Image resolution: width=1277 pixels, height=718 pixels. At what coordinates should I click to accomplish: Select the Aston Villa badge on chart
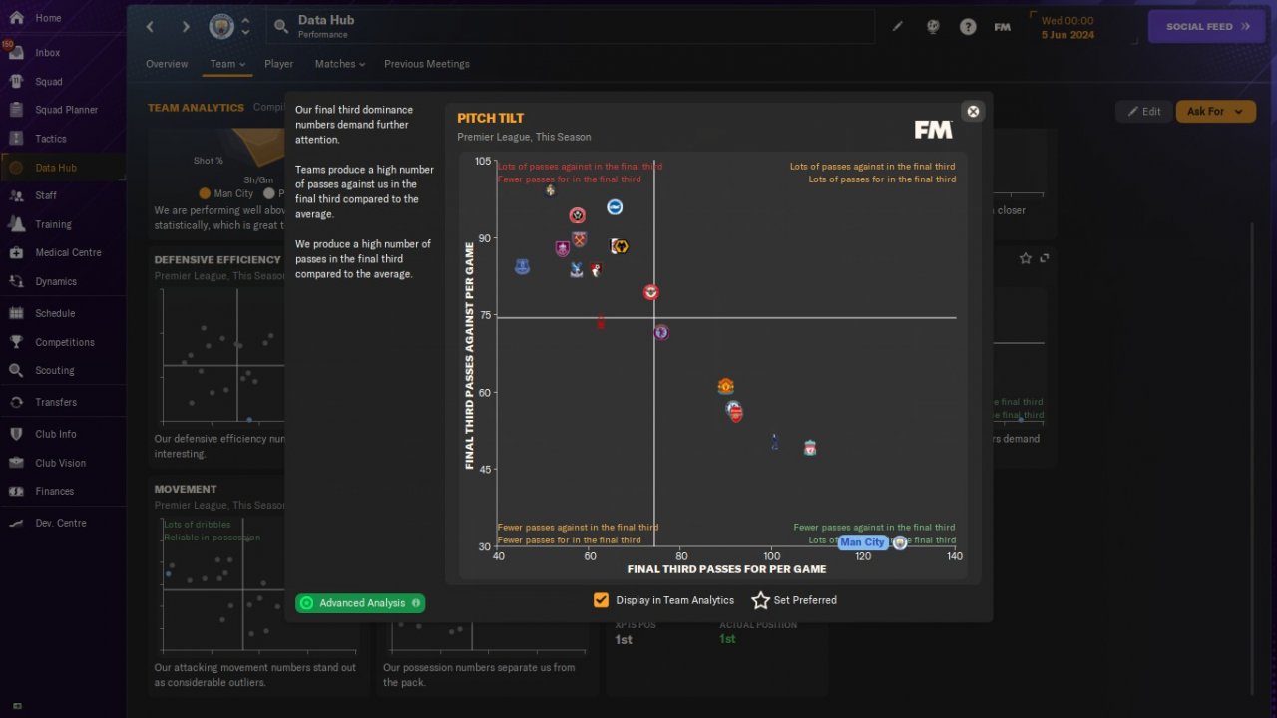point(660,332)
